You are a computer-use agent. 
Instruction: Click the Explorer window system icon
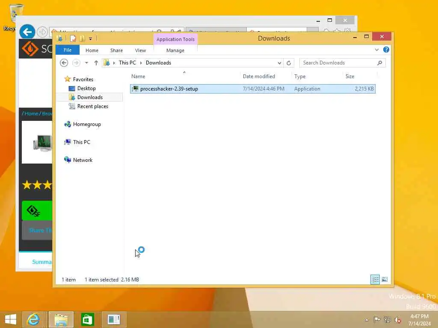coord(59,39)
